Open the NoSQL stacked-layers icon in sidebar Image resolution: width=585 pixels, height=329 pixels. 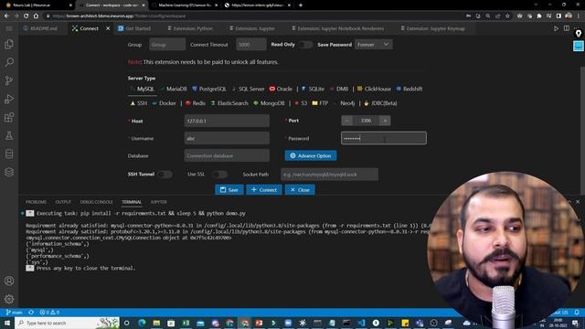9,172
